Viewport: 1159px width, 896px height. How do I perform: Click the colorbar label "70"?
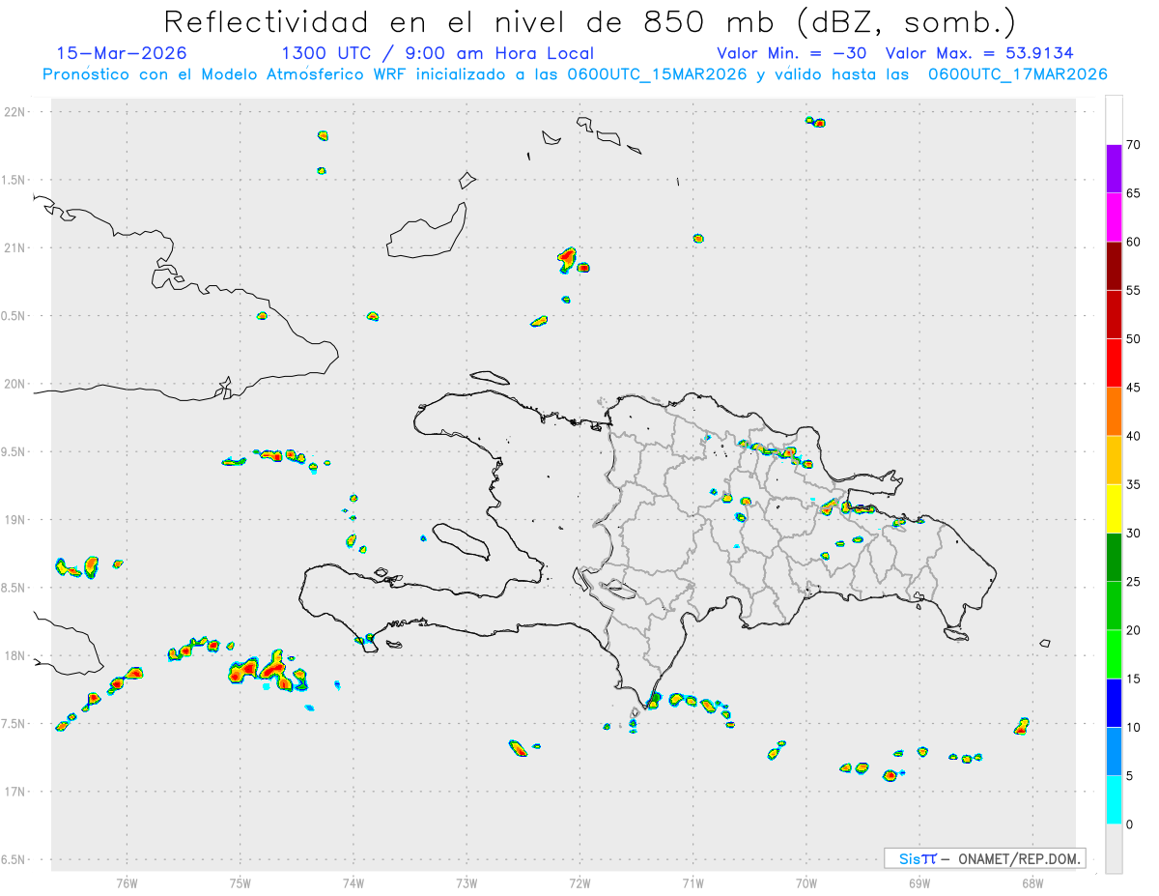click(1134, 145)
